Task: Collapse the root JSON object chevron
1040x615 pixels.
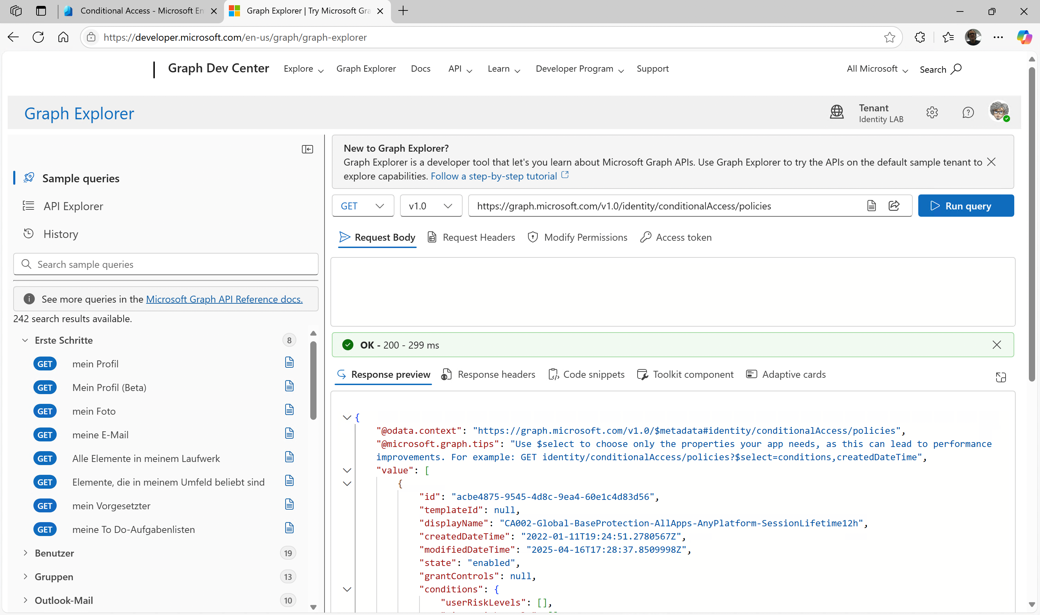Action: tap(347, 417)
